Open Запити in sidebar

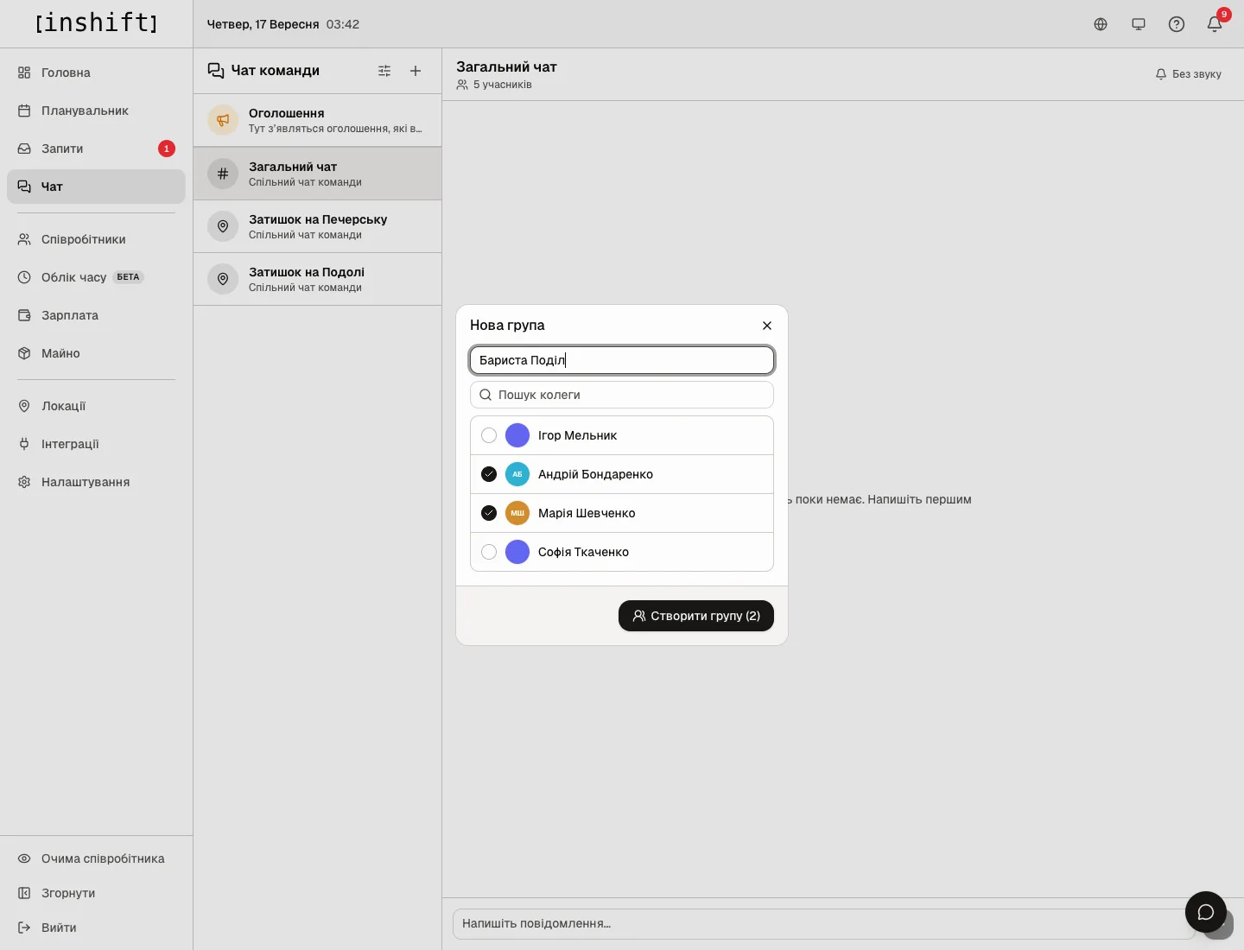[96, 149]
